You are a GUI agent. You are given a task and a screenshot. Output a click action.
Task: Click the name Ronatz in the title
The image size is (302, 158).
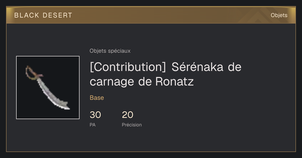click(x=175, y=82)
